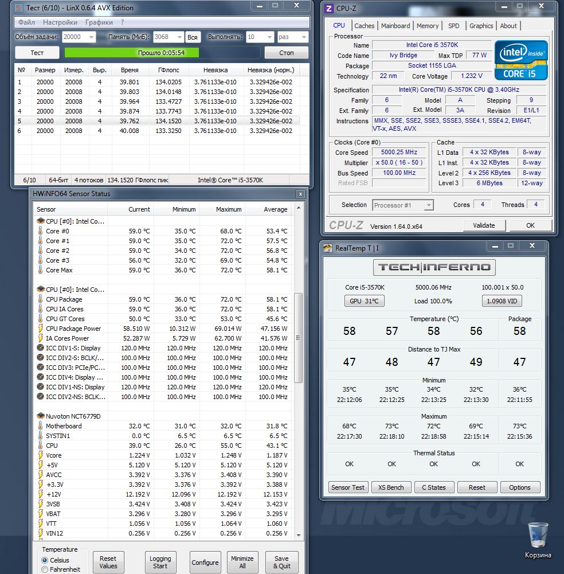This screenshot has width=564, height=574.
Task: Click the TechInferno logo in RealTemp
Action: (434, 267)
